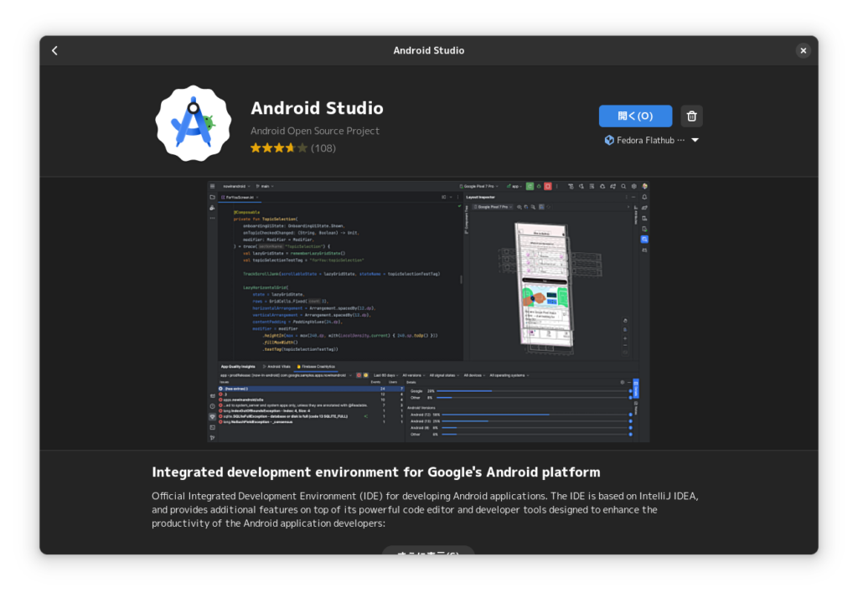Click the "Official Integrated Development Environment" description paragraph
This screenshot has height=598, width=858.
click(425, 509)
